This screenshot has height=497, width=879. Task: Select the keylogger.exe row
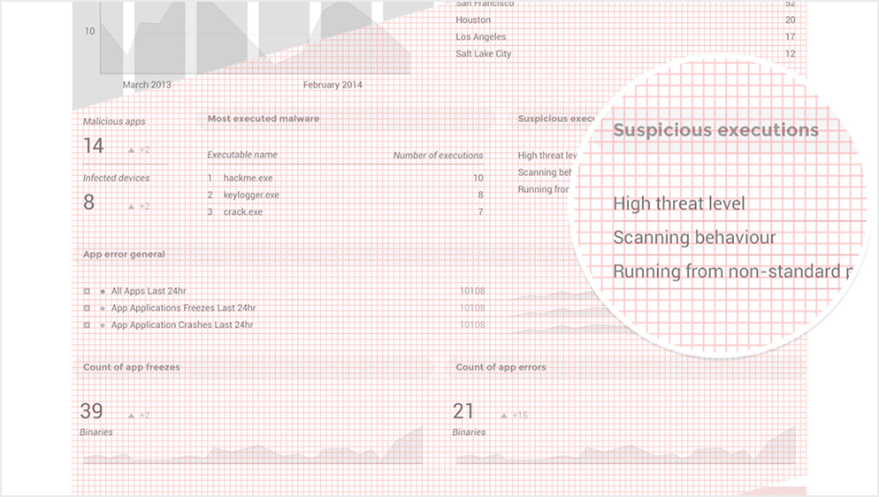(x=345, y=195)
